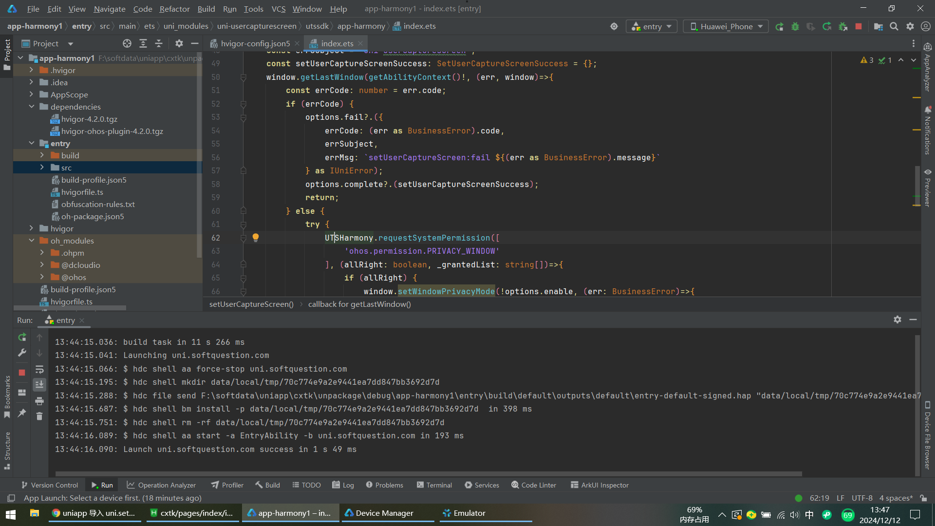The height and width of the screenshot is (526, 935).
Task: Click Expand All icon in Project panel
Action: 143,43
